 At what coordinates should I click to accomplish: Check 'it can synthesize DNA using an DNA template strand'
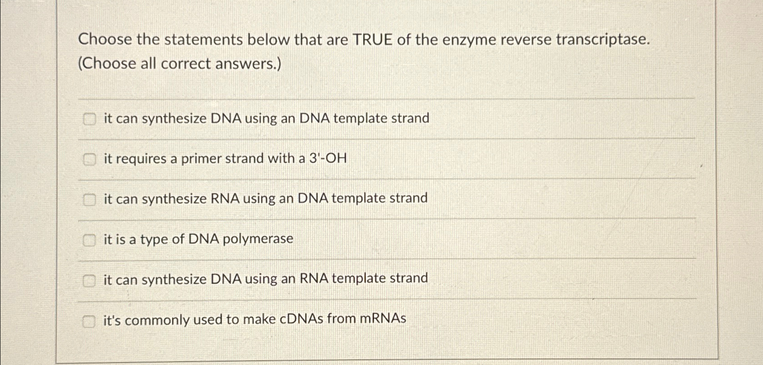coord(89,119)
